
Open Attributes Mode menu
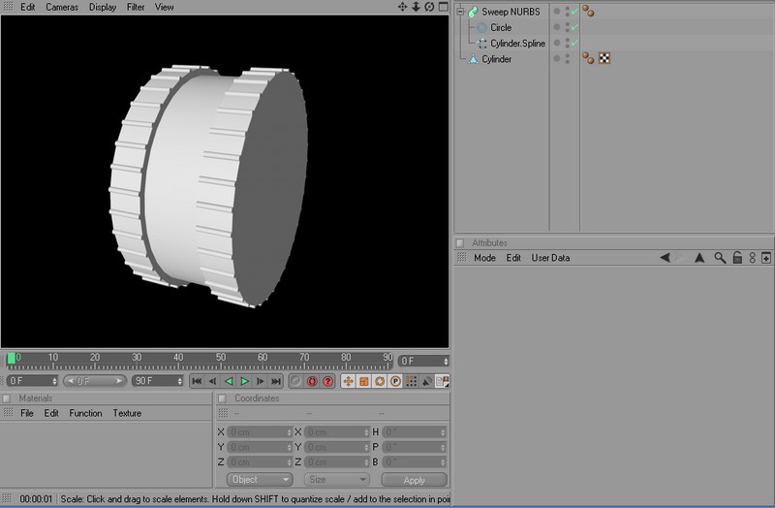[485, 258]
